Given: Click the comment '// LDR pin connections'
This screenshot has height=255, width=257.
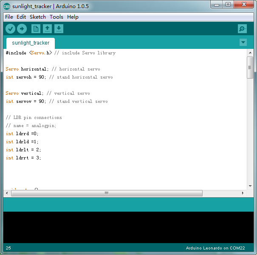Looking at the screenshot, I should pyautogui.click(x=34, y=118).
